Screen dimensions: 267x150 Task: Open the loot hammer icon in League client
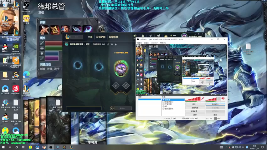[151, 36]
